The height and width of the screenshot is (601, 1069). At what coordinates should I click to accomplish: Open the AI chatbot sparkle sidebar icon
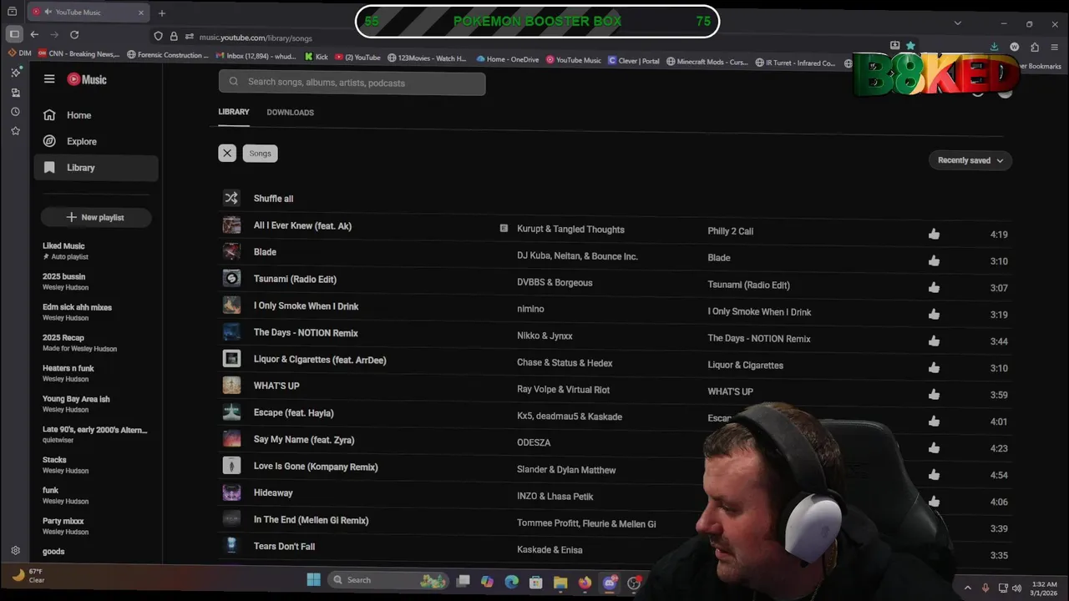point(15,73)
